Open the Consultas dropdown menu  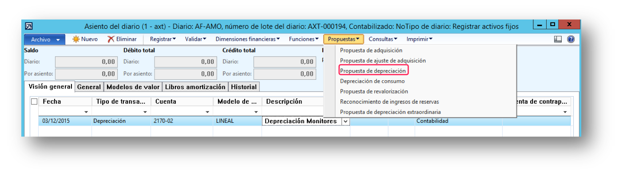click(x=383, y=39)
